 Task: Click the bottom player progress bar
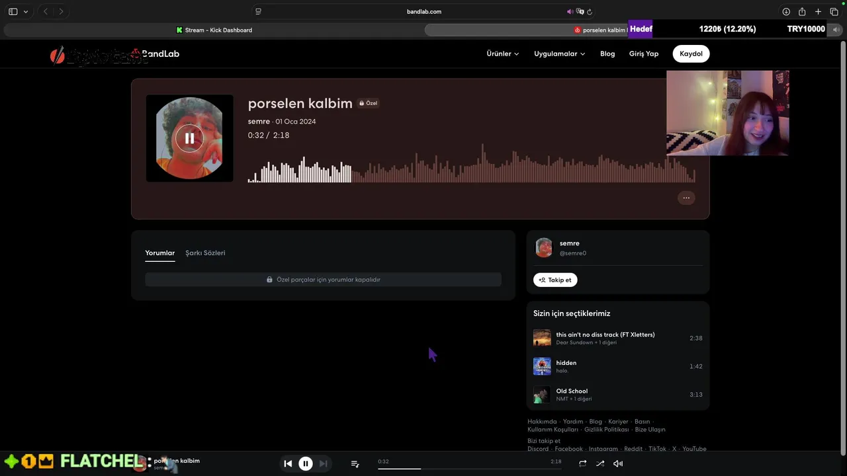[470, 468]
